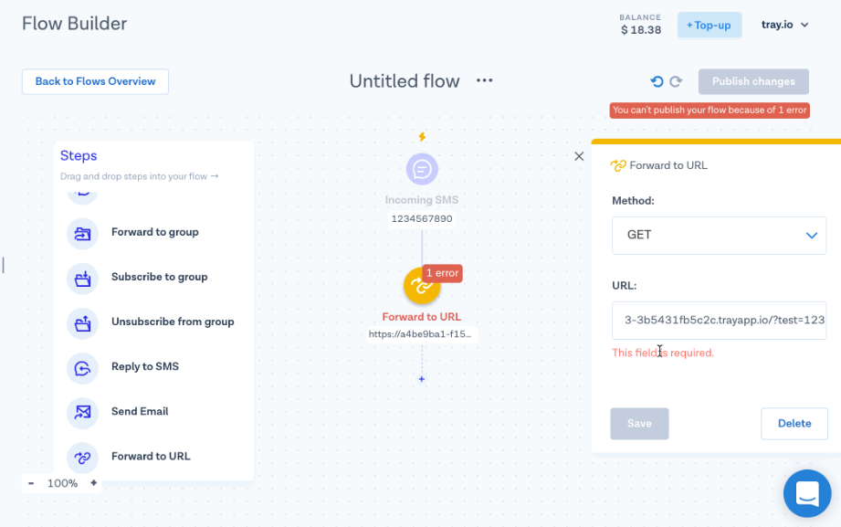Click the Delete button in the panel
841x527 pixels.
pyautogui.click(x=794, y=423)
